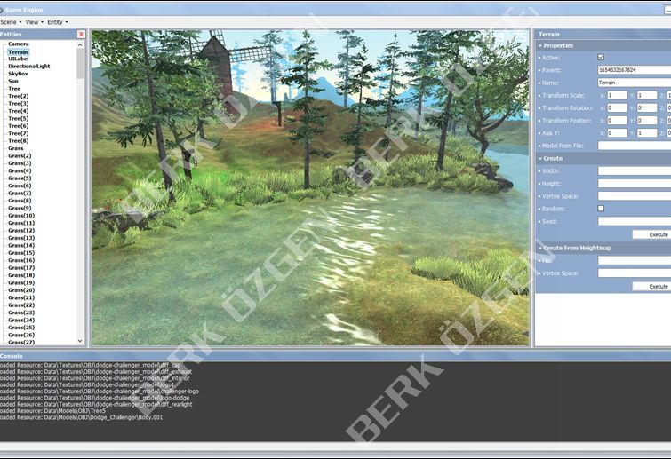Select Tree(8) entity
The image size is (671, 459).
[x=19, y=140]
